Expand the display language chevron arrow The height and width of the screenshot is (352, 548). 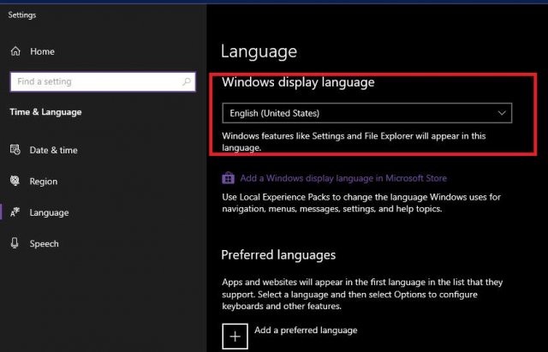[x=501, y=112]
